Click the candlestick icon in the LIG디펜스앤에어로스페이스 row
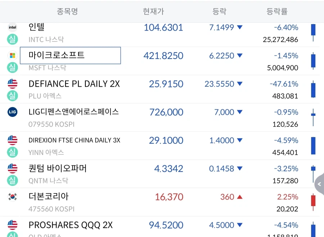 coord(313,117)
